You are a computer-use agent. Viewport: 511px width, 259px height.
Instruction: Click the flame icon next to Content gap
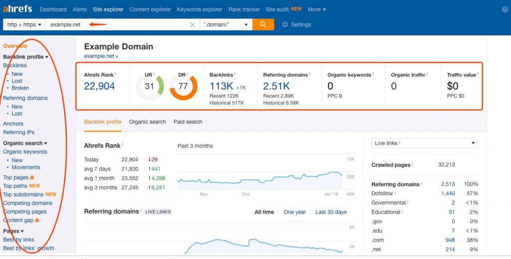tap(37, 220)
